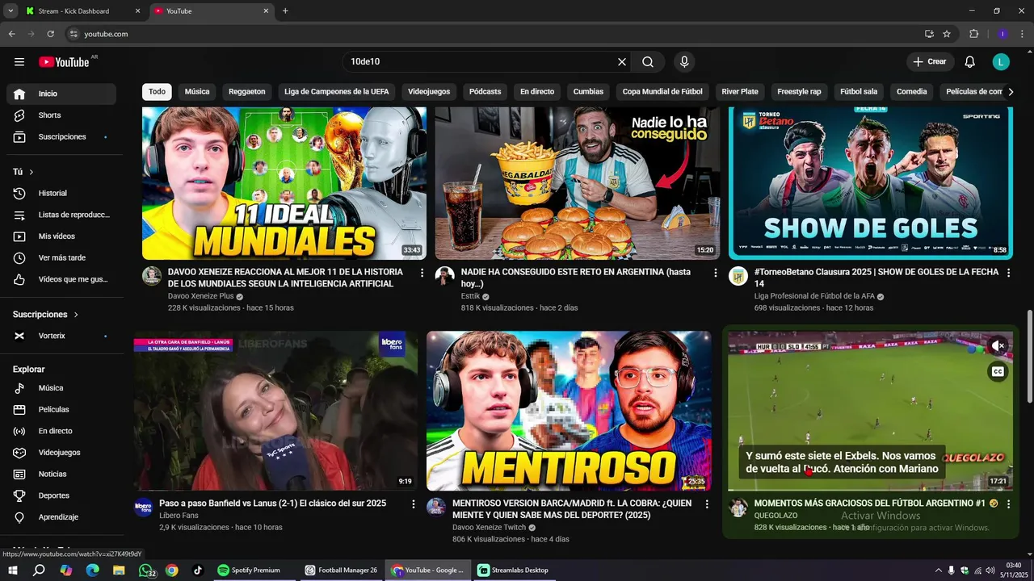Explore En directo in sidebar

point(61,431)
